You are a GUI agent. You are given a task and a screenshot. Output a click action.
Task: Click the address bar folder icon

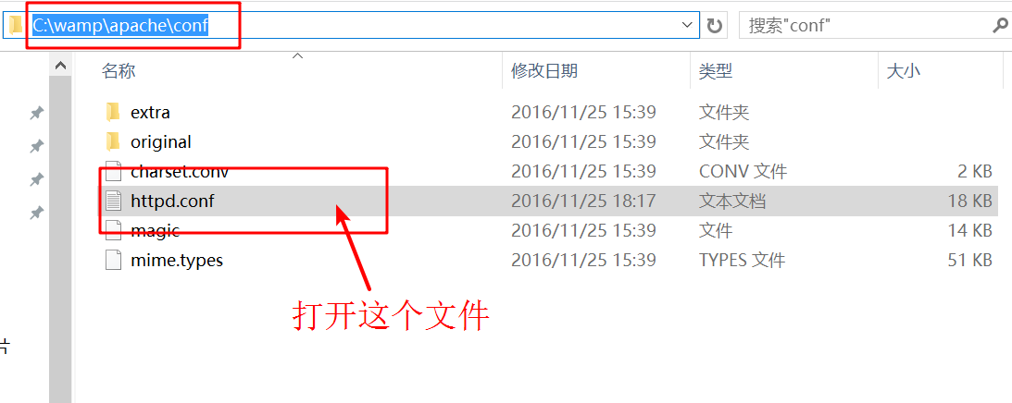click(16, 25)
